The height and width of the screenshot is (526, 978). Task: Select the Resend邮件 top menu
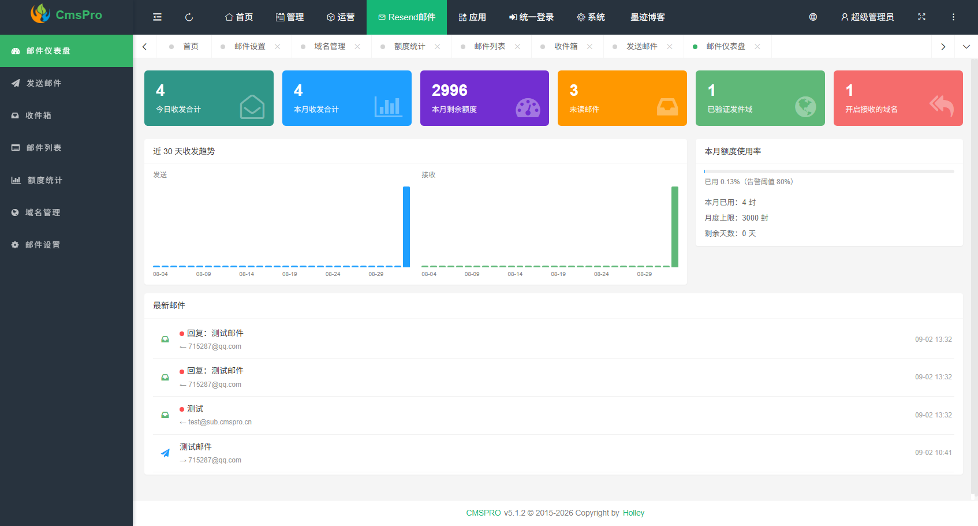(406, 17)
